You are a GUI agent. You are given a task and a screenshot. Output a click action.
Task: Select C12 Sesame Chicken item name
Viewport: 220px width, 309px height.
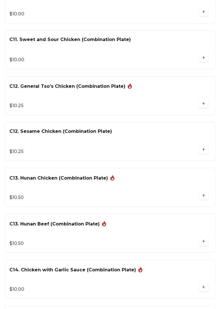pos(61,131)
